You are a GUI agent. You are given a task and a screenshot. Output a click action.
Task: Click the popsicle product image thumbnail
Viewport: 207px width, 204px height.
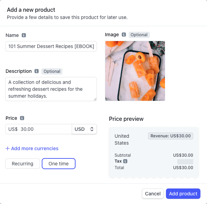tap(135, 71)
